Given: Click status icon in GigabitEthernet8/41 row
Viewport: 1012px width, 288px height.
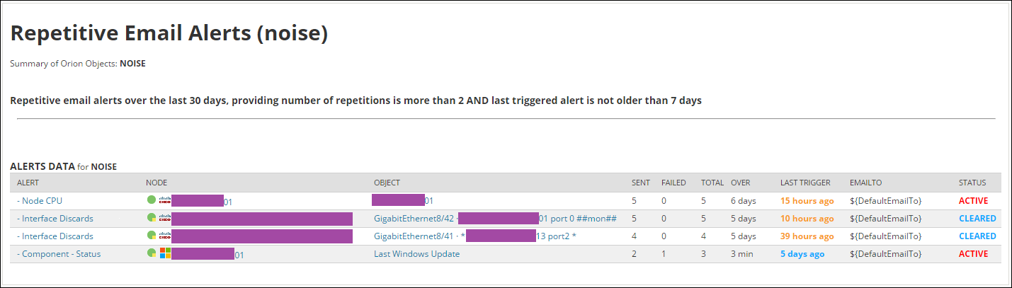Looking at the screenshot, I should [151, 236].
